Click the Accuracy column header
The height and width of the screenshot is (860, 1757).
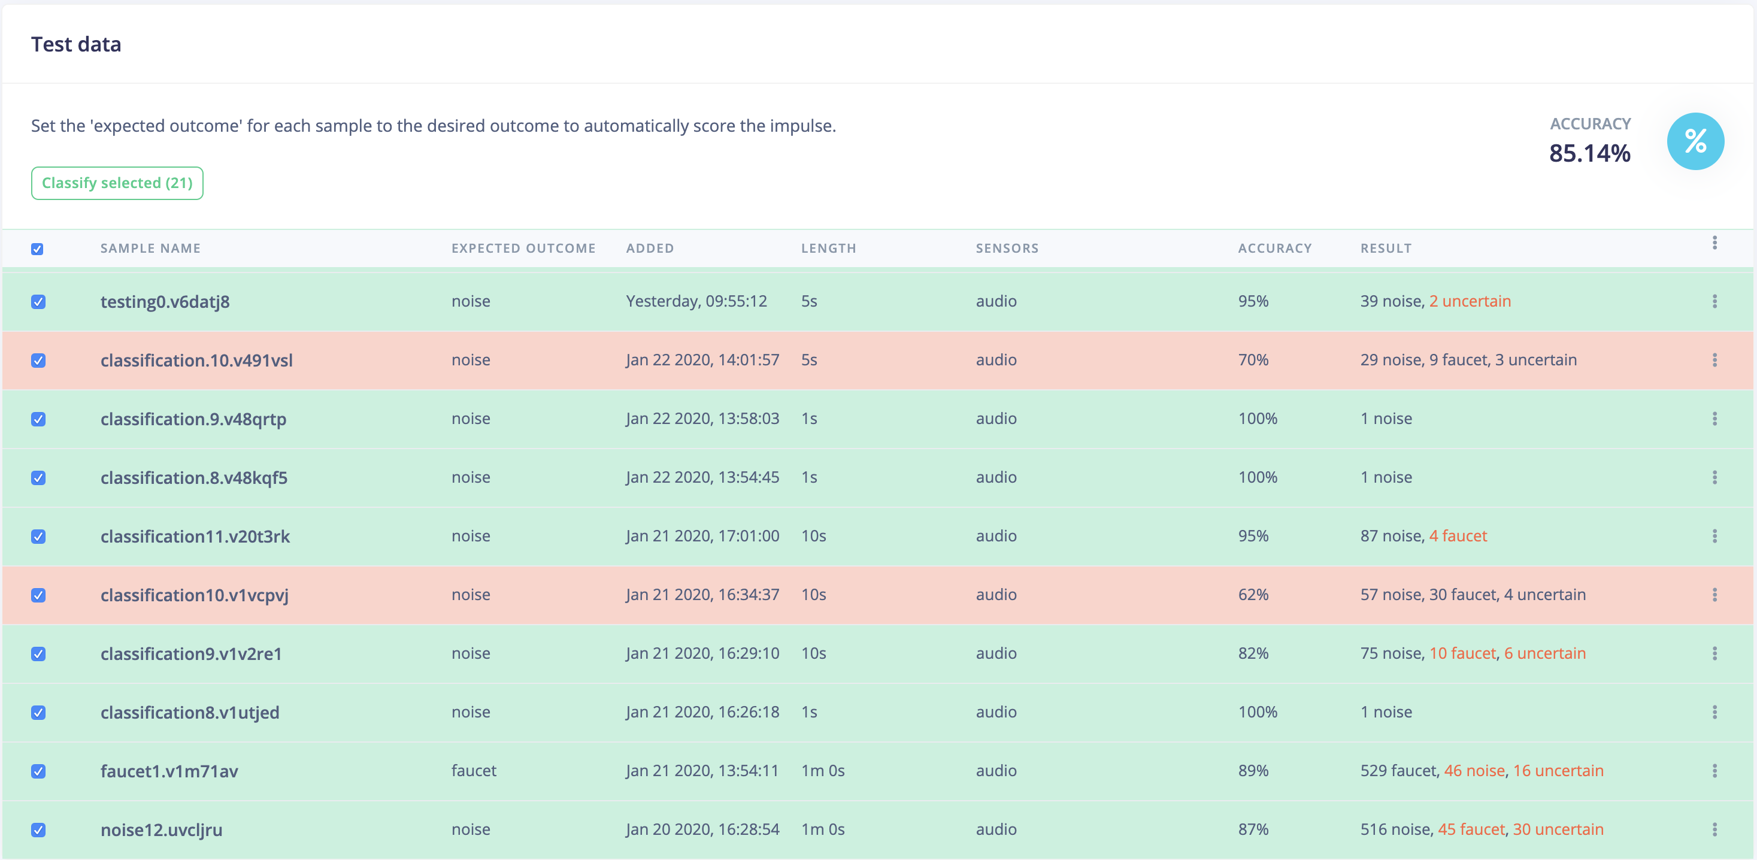[x=1274, y=249]
